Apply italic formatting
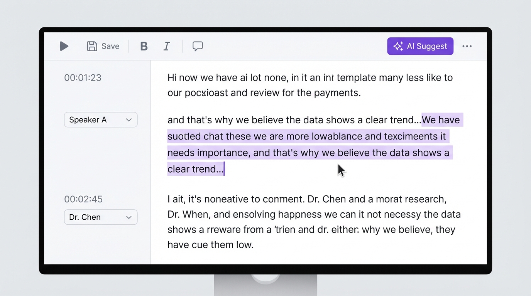 [167, 46]
